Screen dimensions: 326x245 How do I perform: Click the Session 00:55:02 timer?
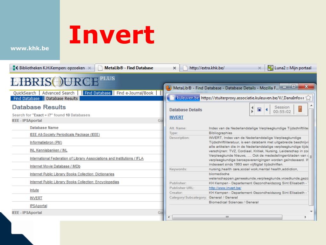[282, 109]
